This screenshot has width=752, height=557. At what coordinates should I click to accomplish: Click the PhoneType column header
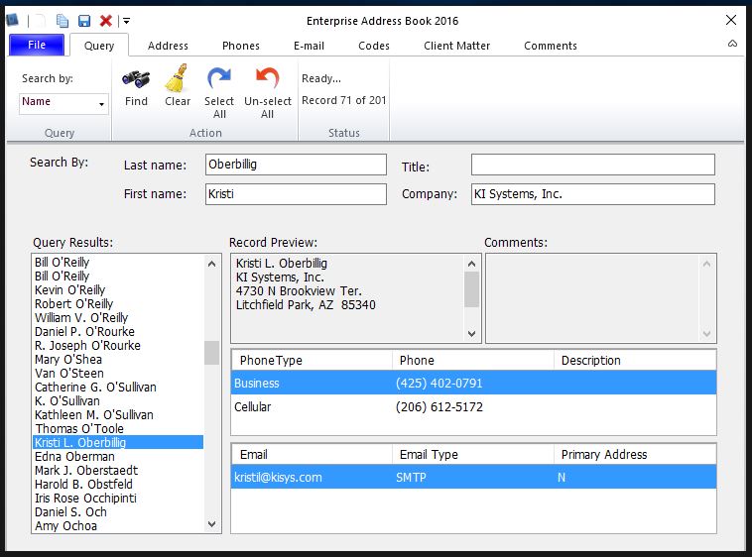[312, 360]
